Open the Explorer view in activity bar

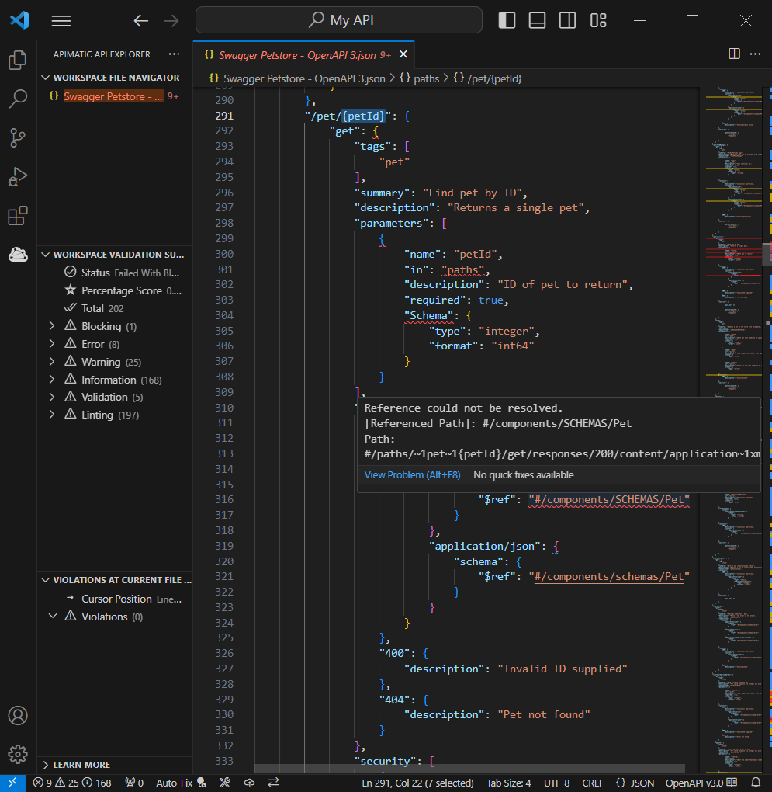click(18, 60)
